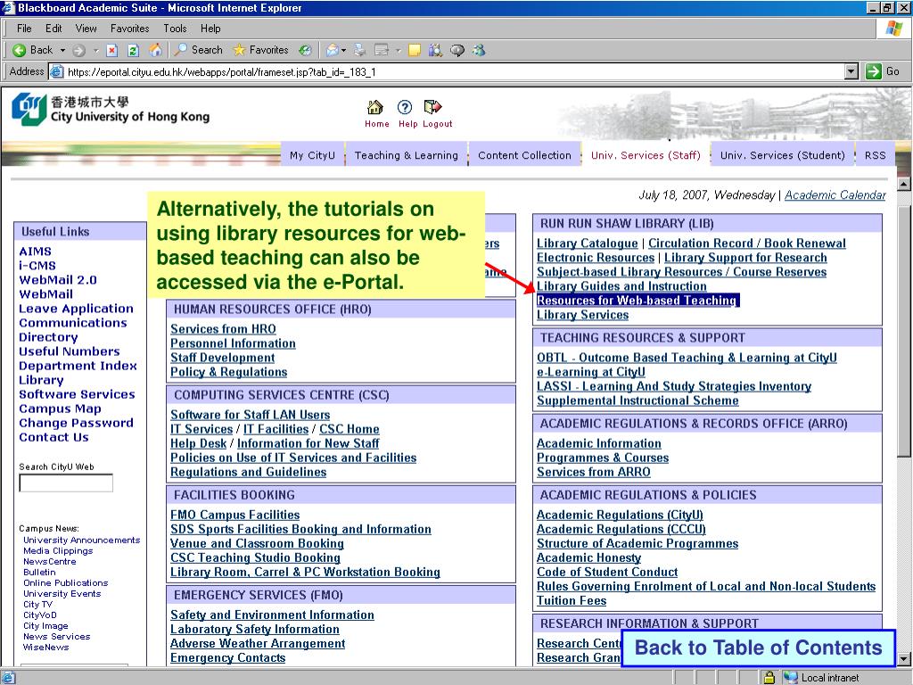Viewport: 913px width, 685px height.
Task: Open the Help menu
Action: (x=210, y=29)
